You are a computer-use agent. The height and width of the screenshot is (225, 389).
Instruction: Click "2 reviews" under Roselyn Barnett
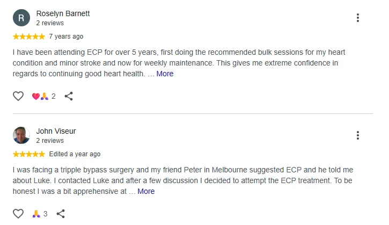point(50,23)
